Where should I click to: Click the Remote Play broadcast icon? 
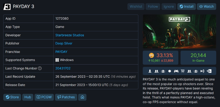(202, 71)
